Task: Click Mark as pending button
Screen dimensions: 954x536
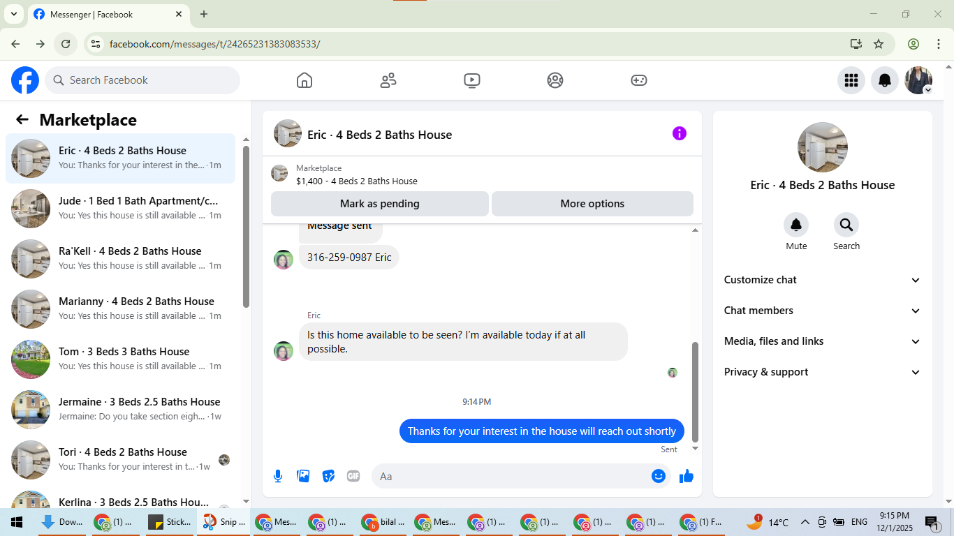Action: pyautogui.click(x=380, y=204)
